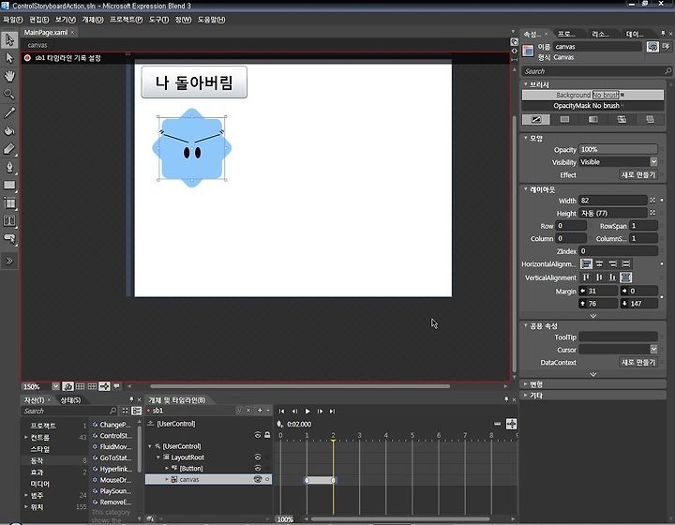The image size is (675, 525).
Task: Open the 개체(O) menu
Action: pyautogui.click(x=93, y=20)
